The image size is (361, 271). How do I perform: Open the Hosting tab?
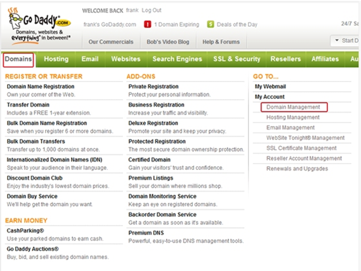[x=56, y=59]
